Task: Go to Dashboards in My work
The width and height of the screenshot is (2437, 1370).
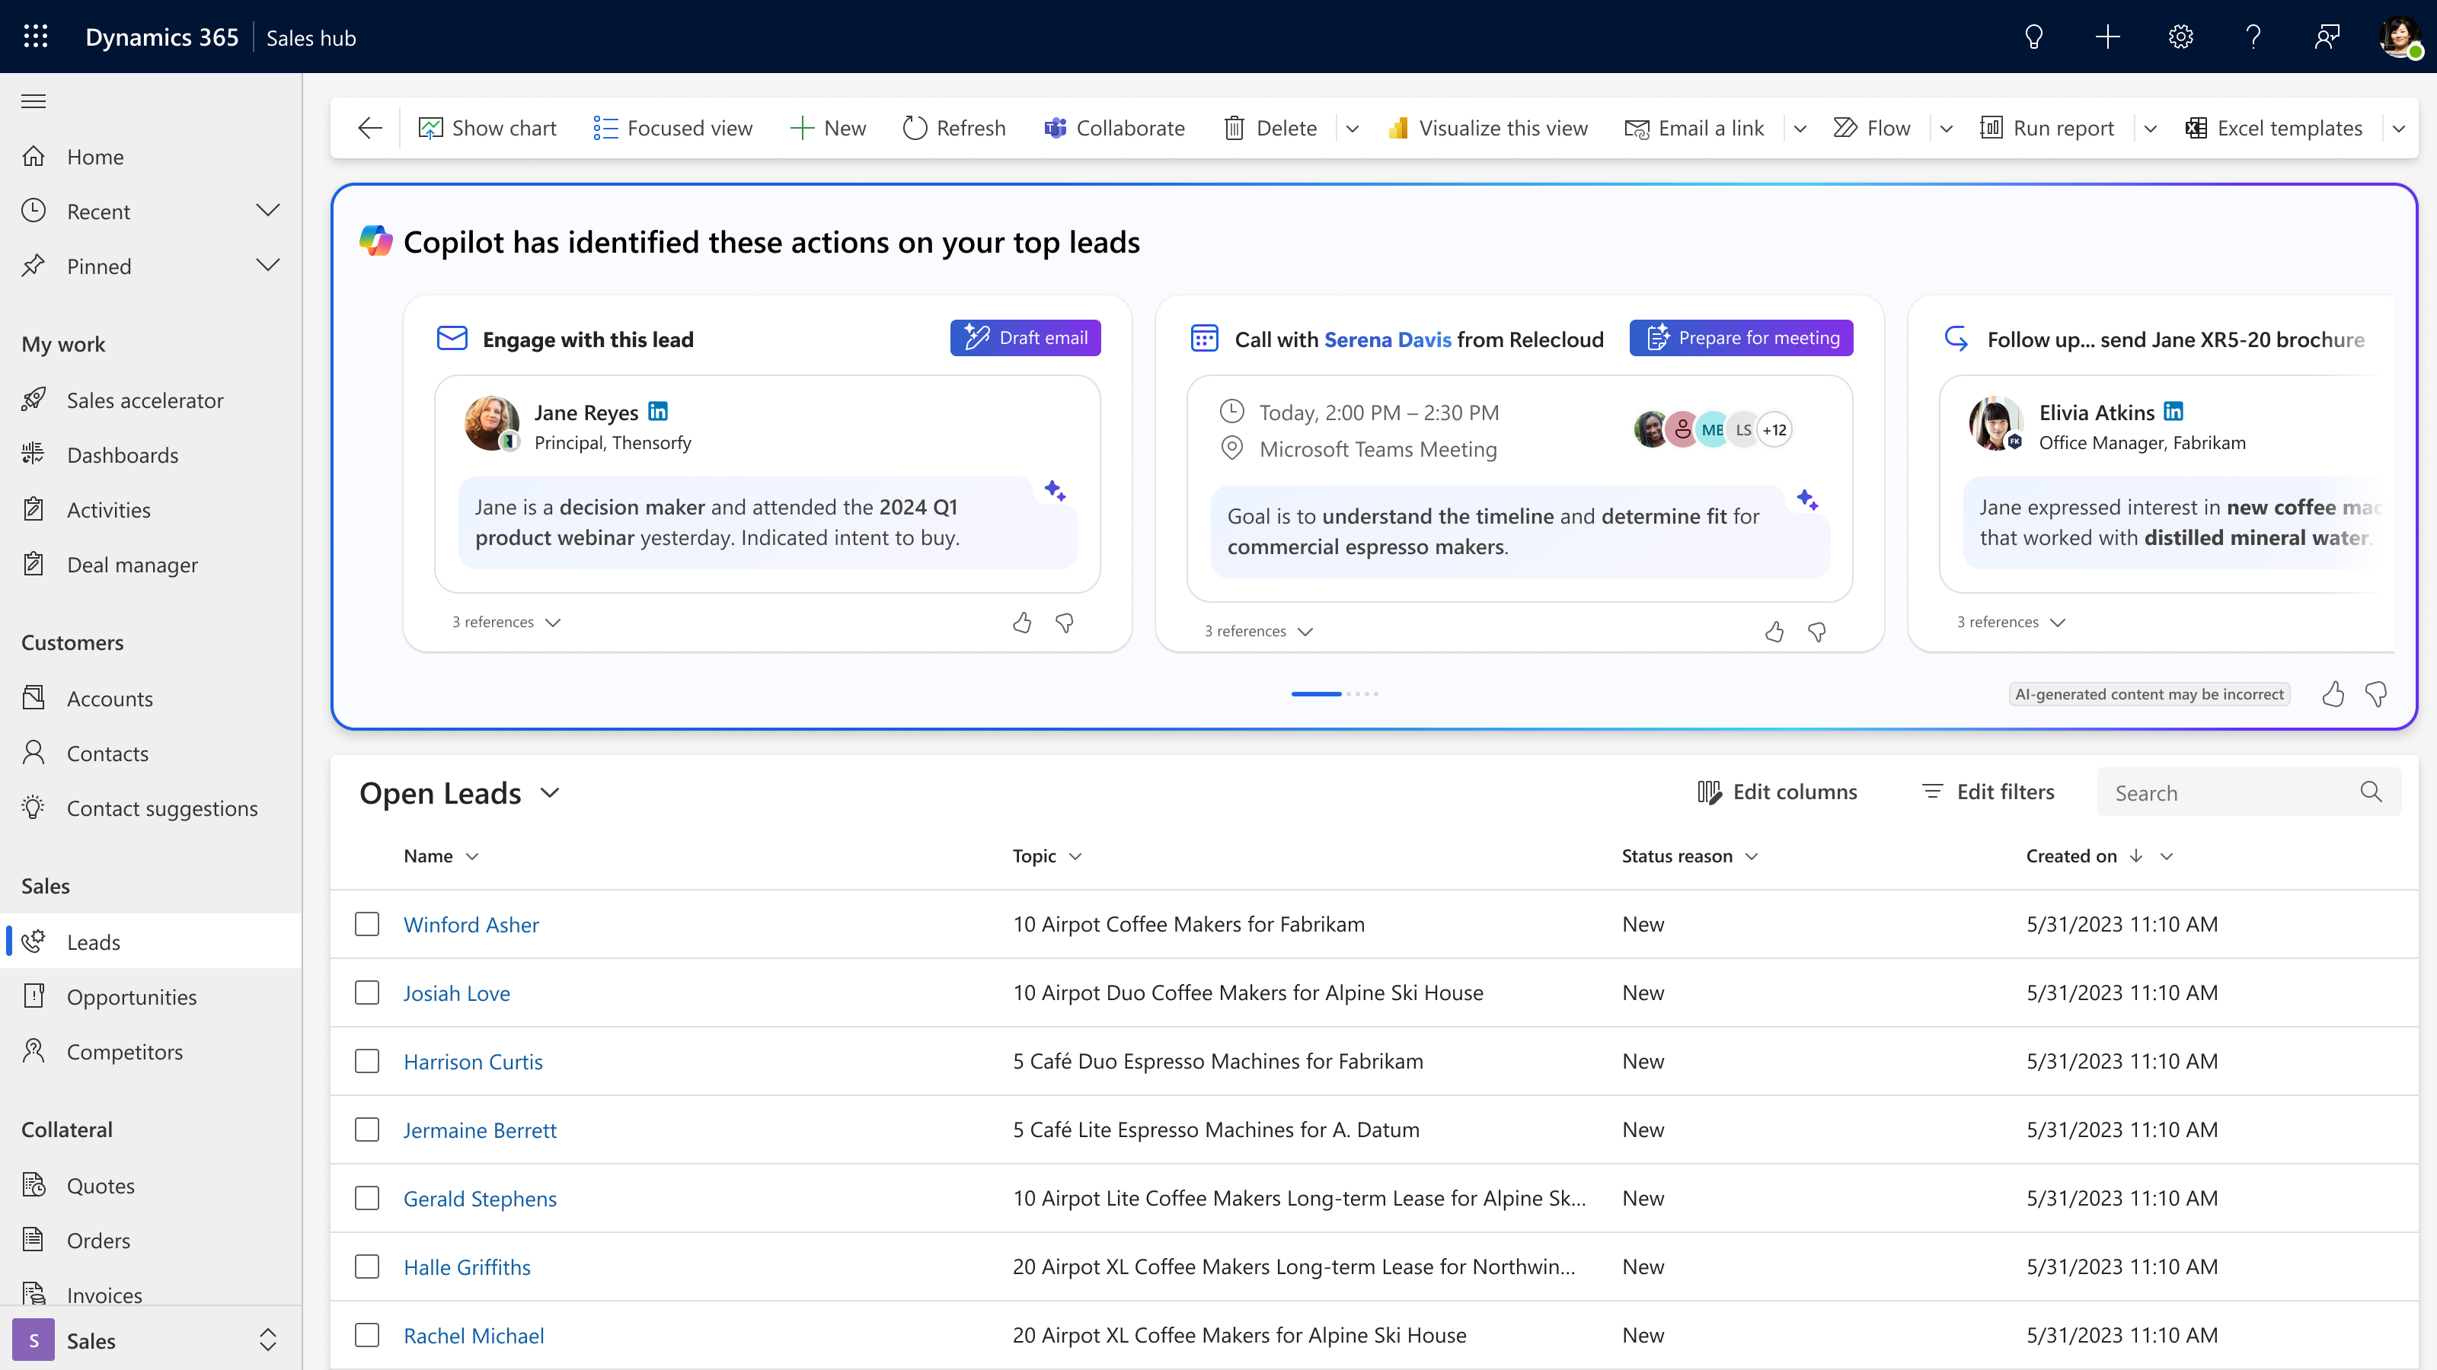Action: click(x=122, y=455)
